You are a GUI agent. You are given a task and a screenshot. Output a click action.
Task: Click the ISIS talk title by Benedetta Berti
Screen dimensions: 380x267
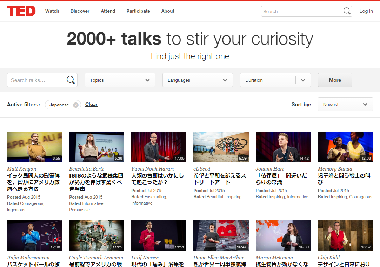pos(96,182)
